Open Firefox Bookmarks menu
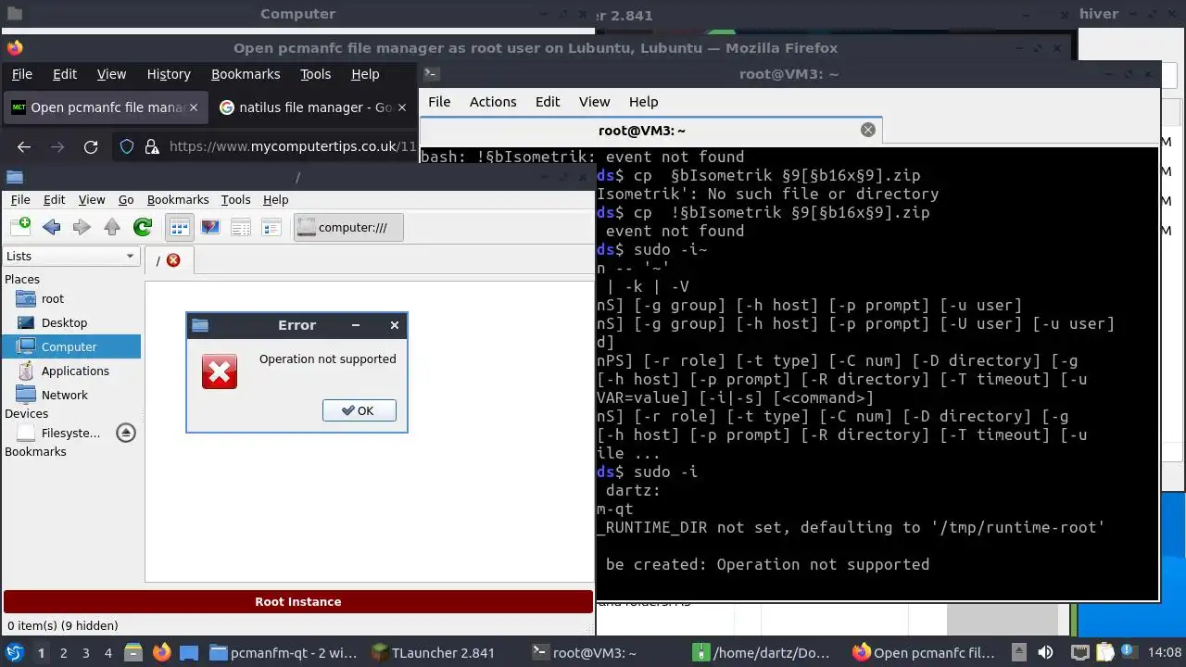Viewport: 1186px width, 667px height. click(x=246, y=74)
